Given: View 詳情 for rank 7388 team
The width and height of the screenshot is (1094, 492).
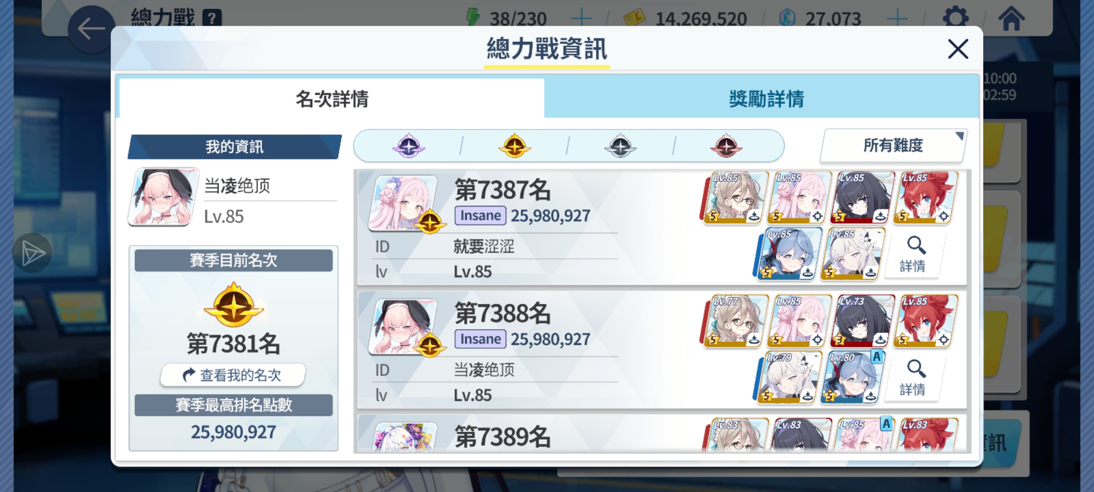Looking at the screenshot, I should [x=915, y=378].
